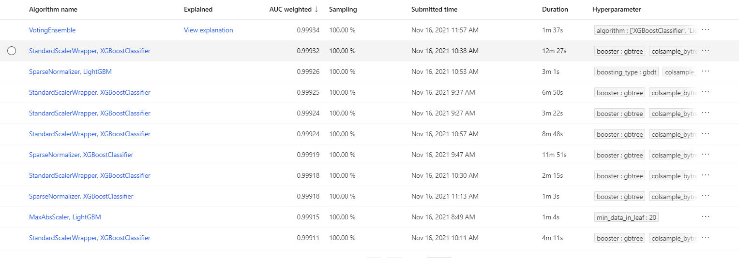Viewport: 739px width, 258px height.
Task: Open ellipsis menu for MaxAbsScaler, LightGBM row
Action: coord(706,217)
